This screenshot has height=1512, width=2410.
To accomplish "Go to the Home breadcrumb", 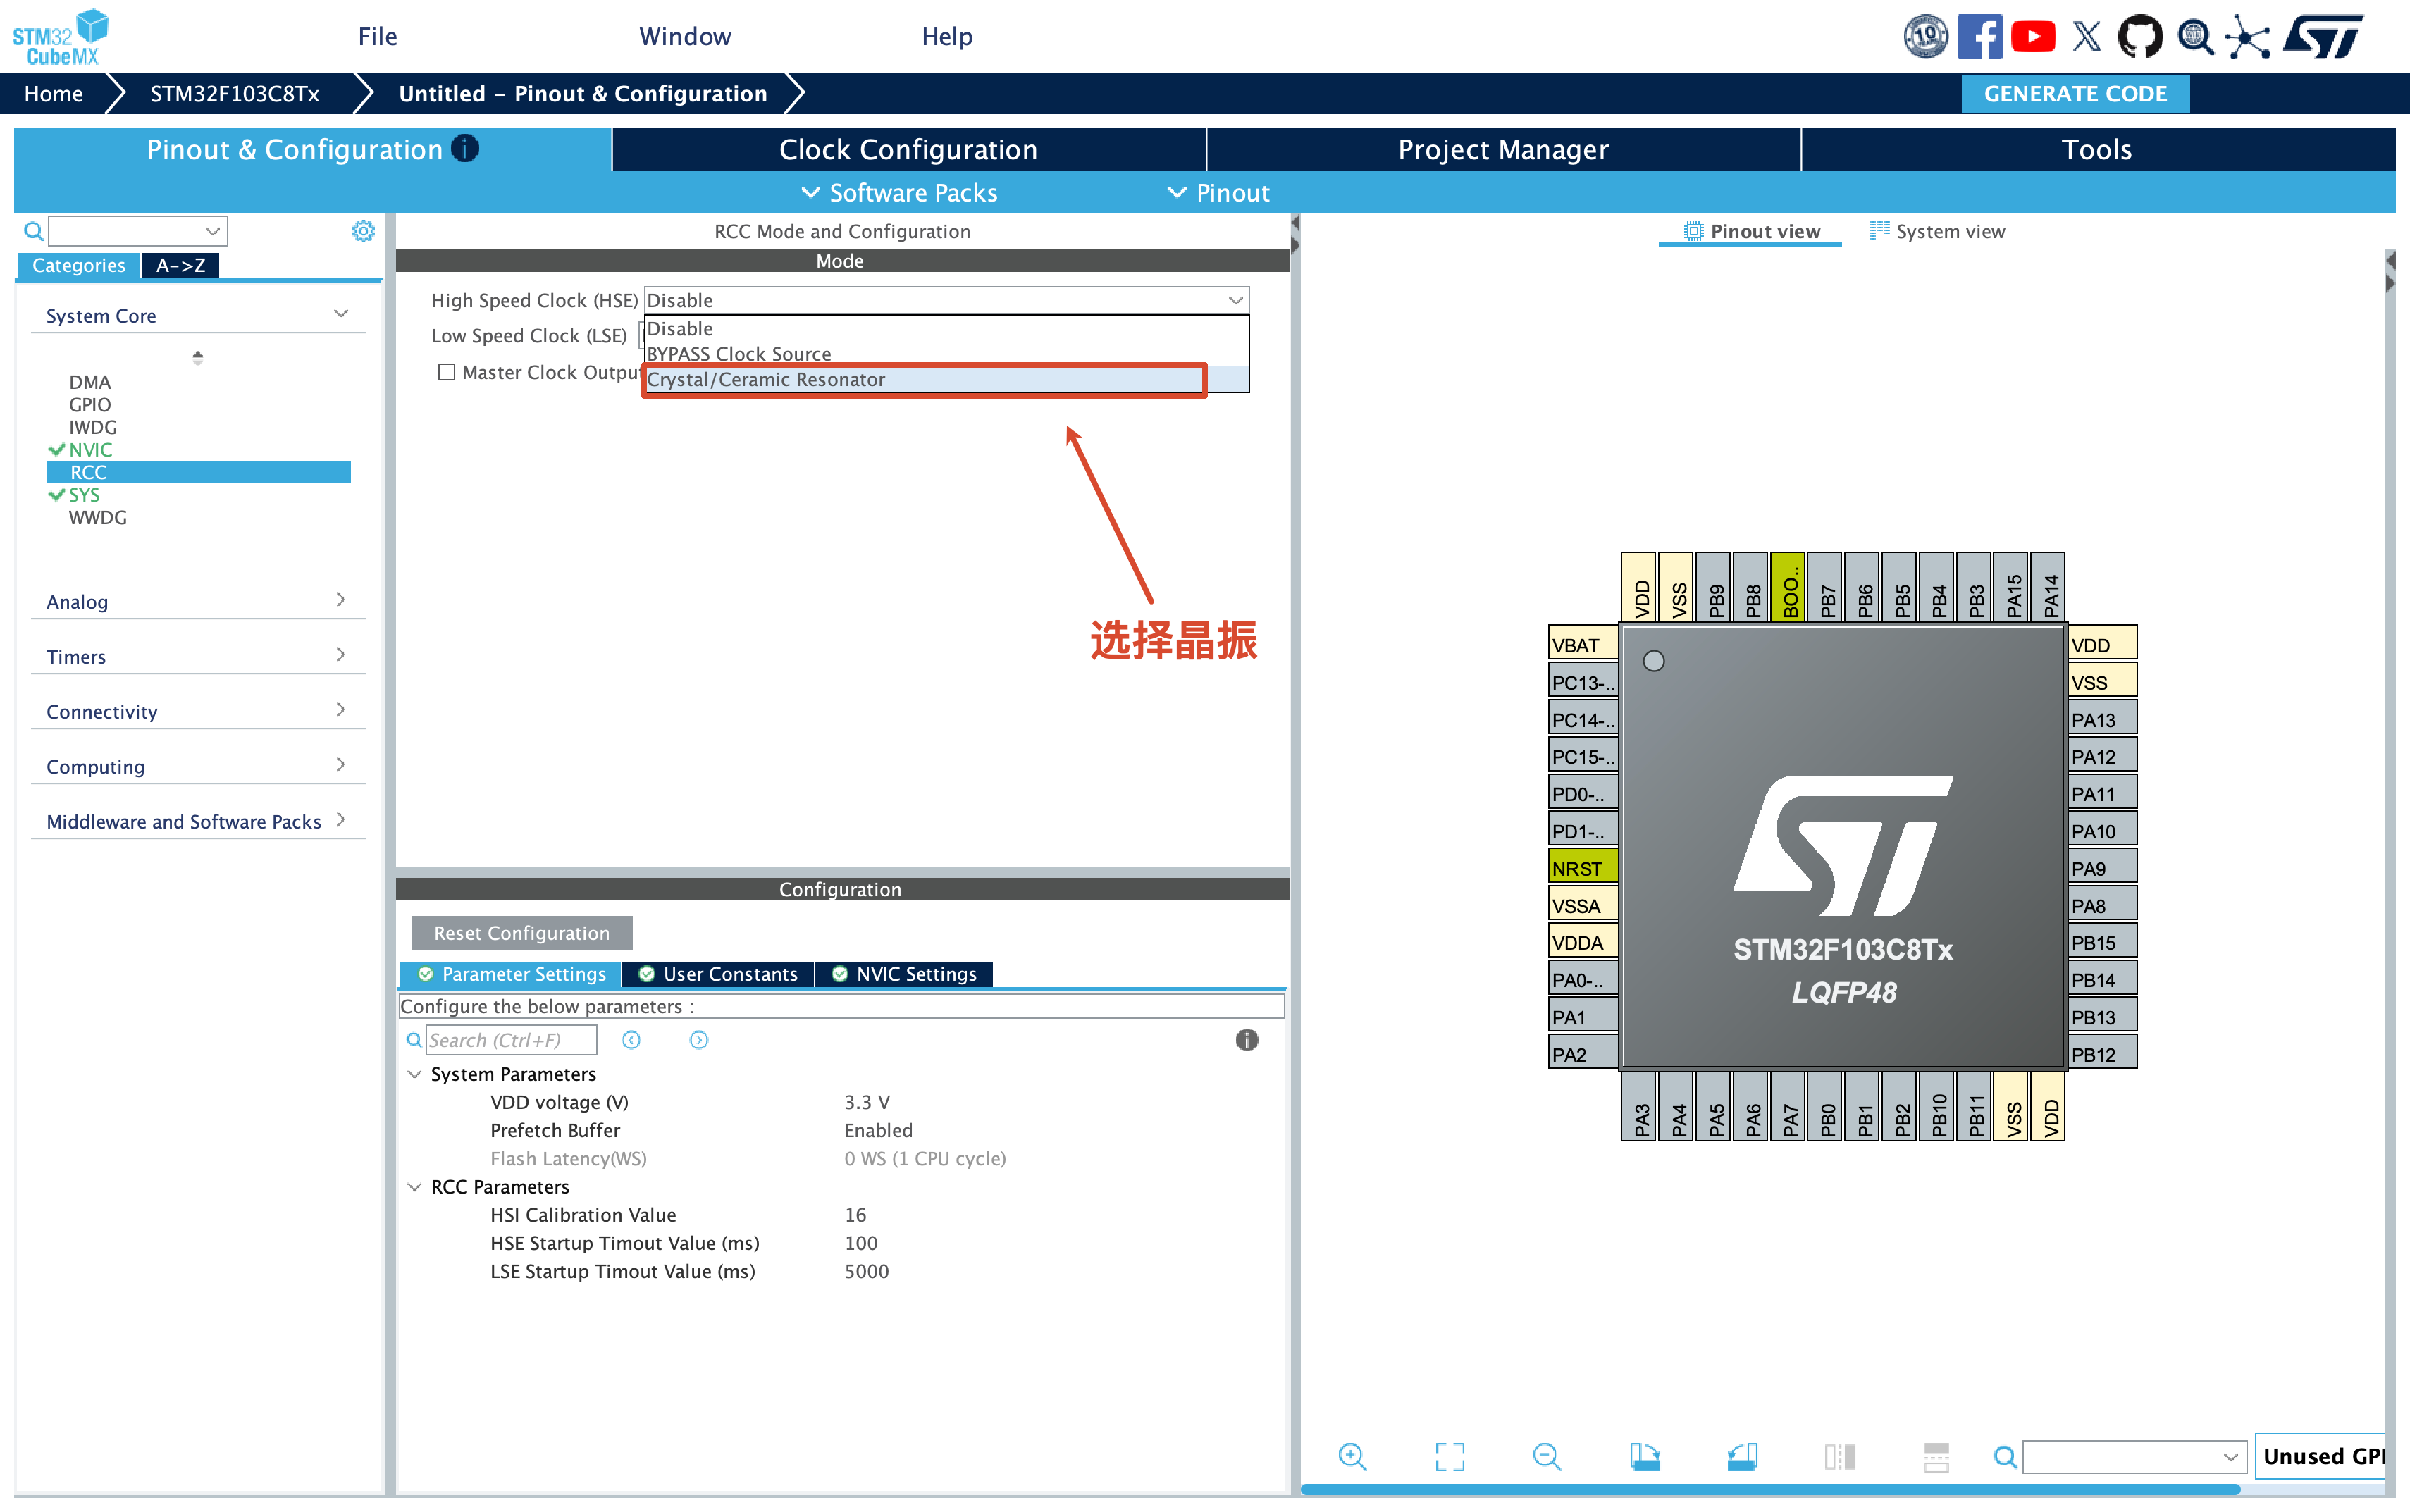I will tap(53, 93).
